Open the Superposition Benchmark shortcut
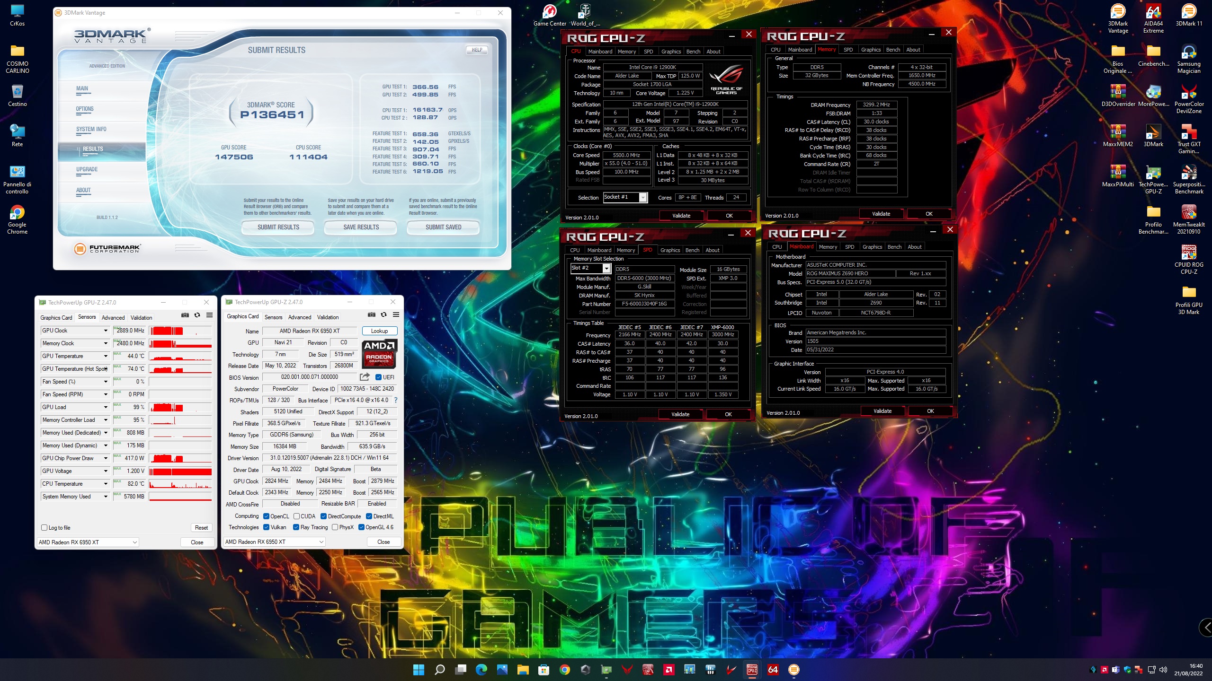The width and height of the screenshot is (1212, 681). coord(1189,179)
